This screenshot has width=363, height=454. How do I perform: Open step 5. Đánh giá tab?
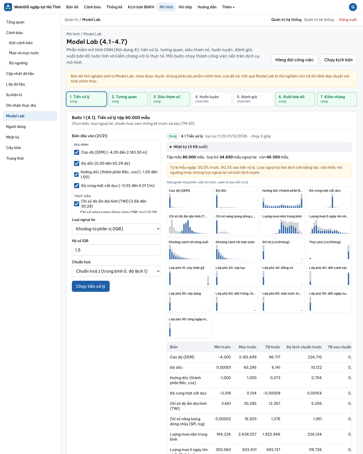click(253, 99)
